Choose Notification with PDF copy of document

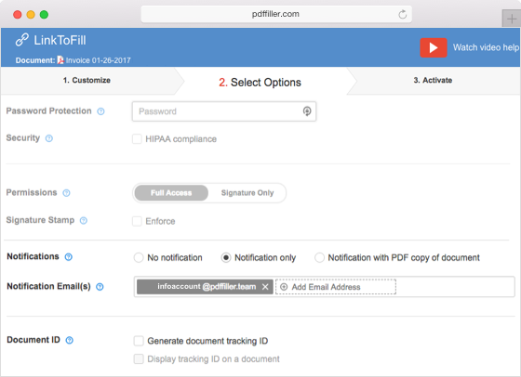[319, 257]
